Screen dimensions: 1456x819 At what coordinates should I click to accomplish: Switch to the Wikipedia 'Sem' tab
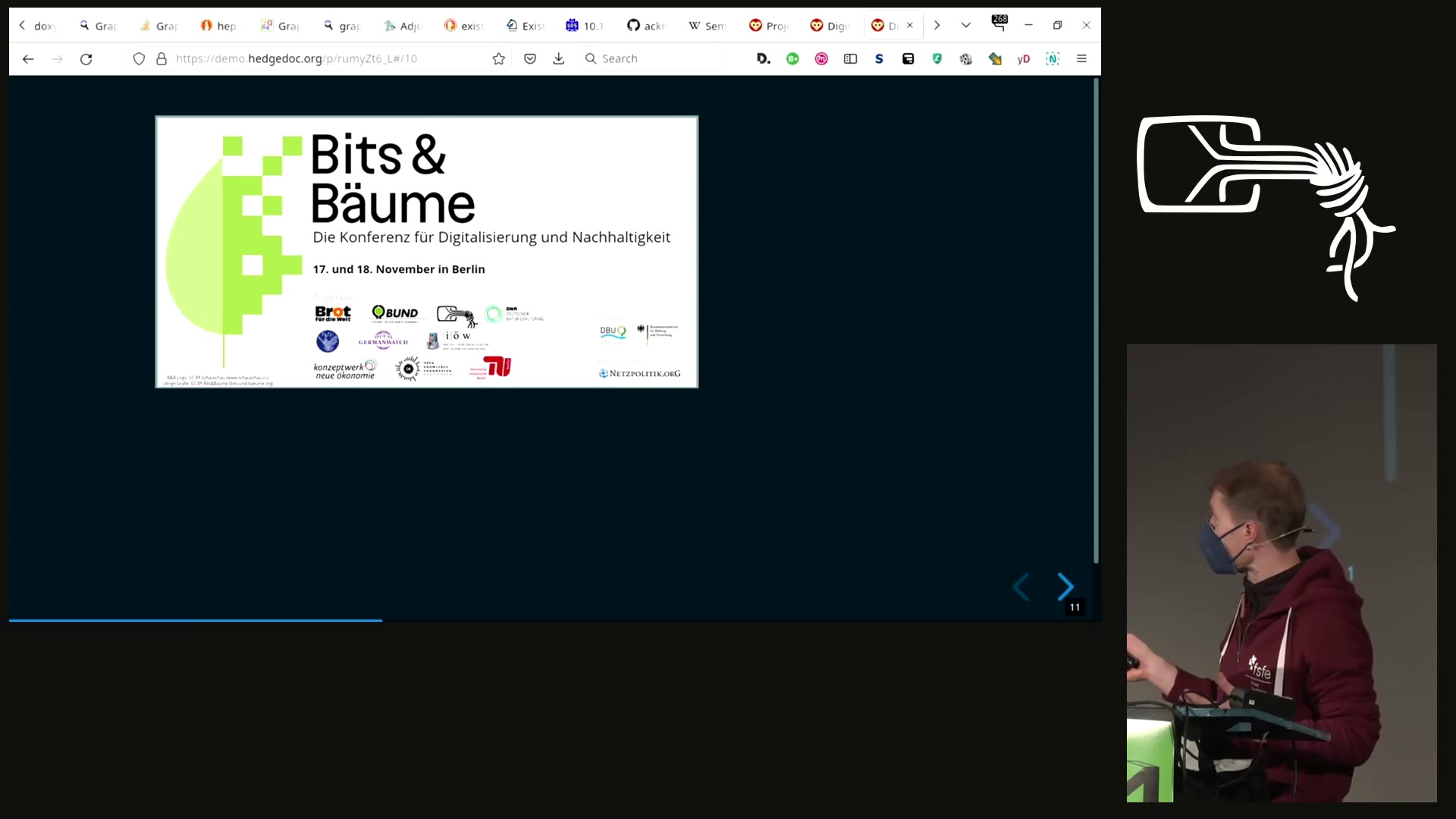[x=707, y=26]
